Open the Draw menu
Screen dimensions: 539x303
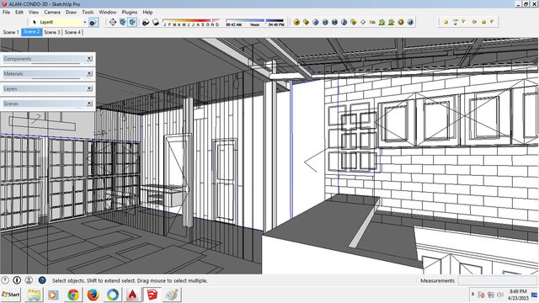click(x=71, y=12)
